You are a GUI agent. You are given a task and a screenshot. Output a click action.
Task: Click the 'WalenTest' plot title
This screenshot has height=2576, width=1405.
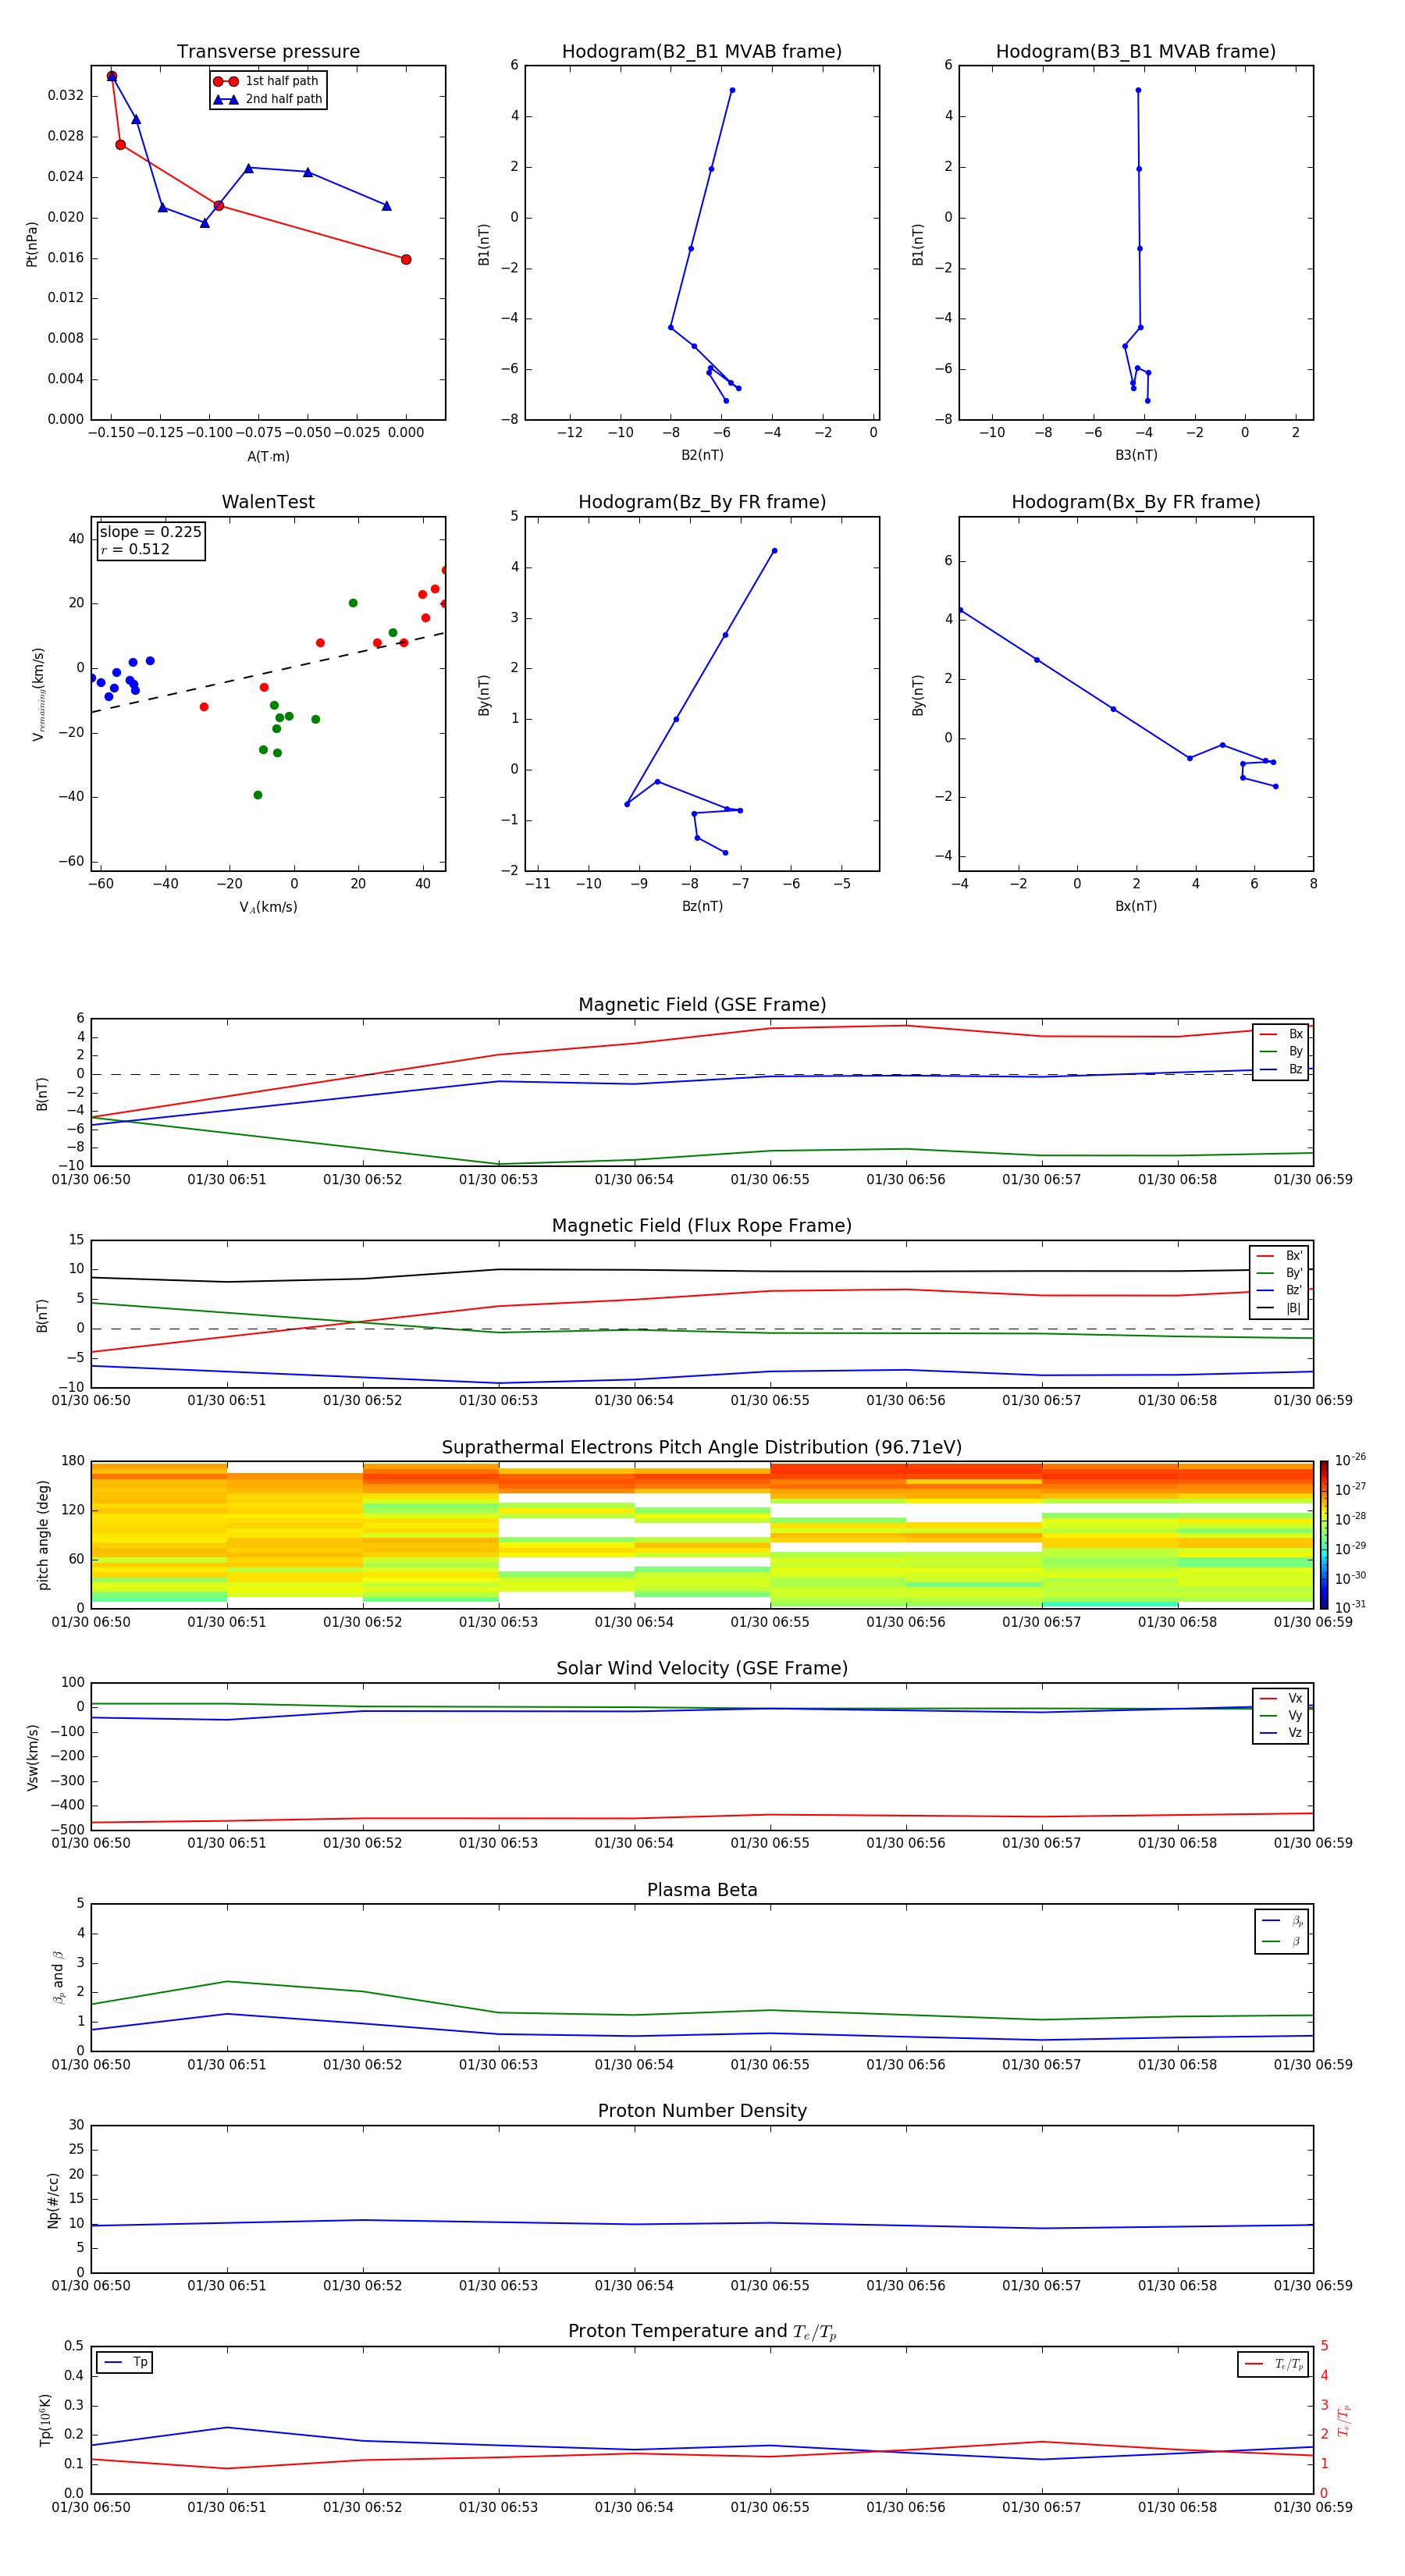(268, 502)
